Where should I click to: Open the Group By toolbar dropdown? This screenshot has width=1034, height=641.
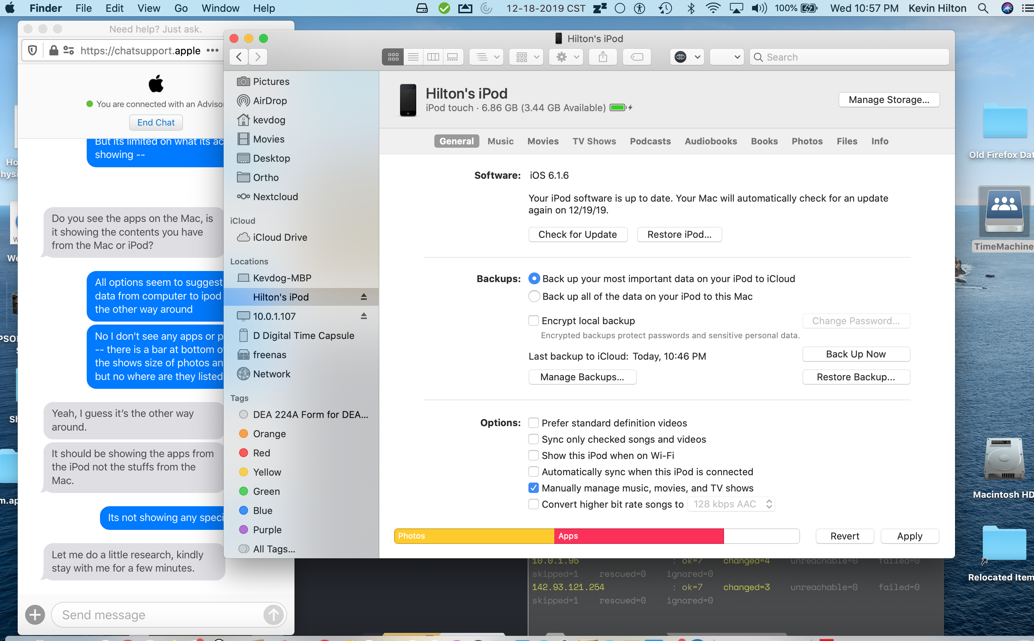(x=527, y=57)
